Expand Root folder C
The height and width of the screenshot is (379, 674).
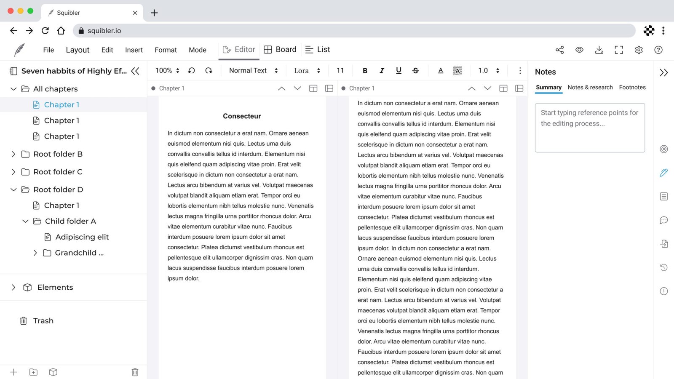tap(13, 172)
